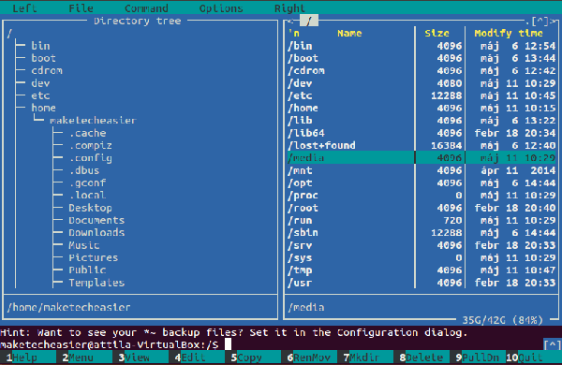Select /opt in the right panel

pos(421,182)
